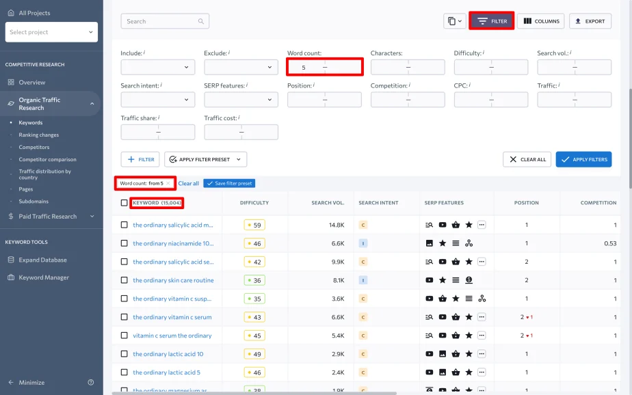The image size is (632, 395).
Task: Open the Select project dropdown
Action: coord(51,31)
